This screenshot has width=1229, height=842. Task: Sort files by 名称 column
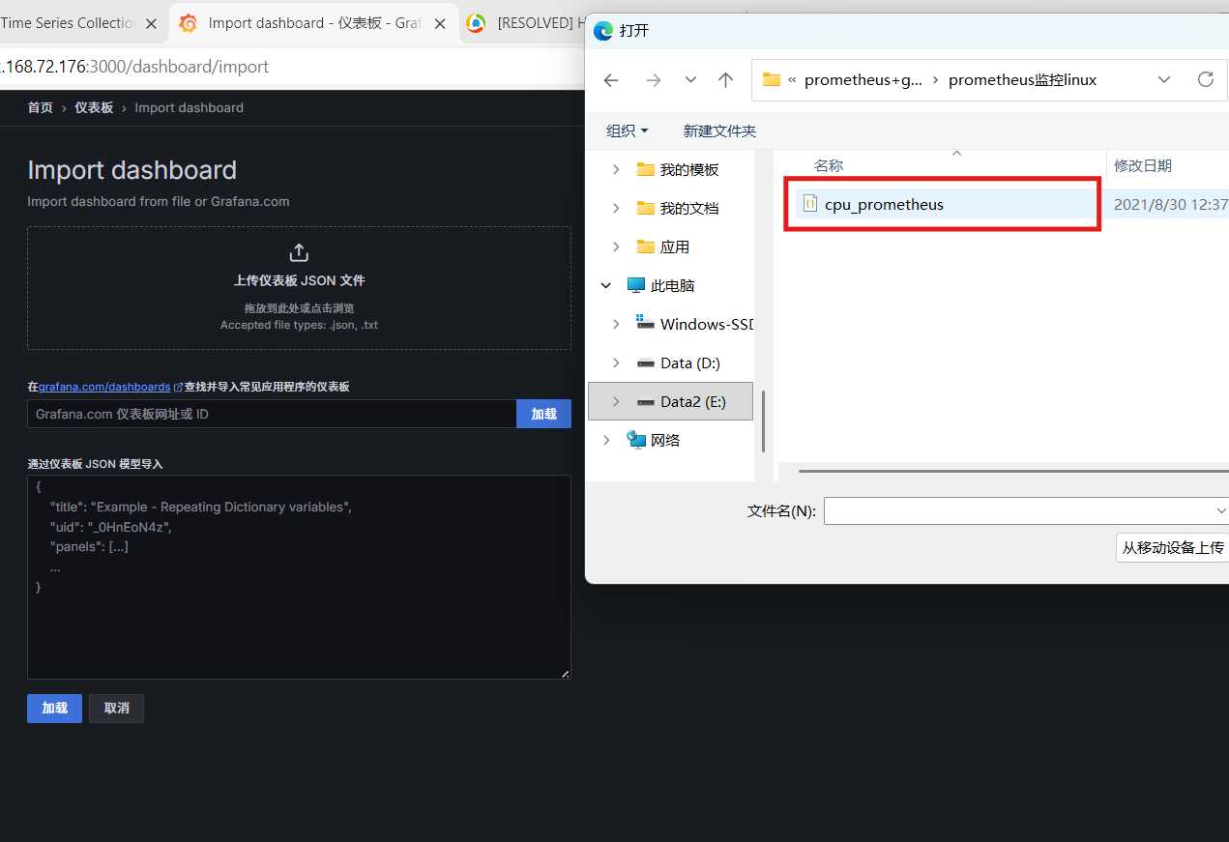click(x=829, y=166)
